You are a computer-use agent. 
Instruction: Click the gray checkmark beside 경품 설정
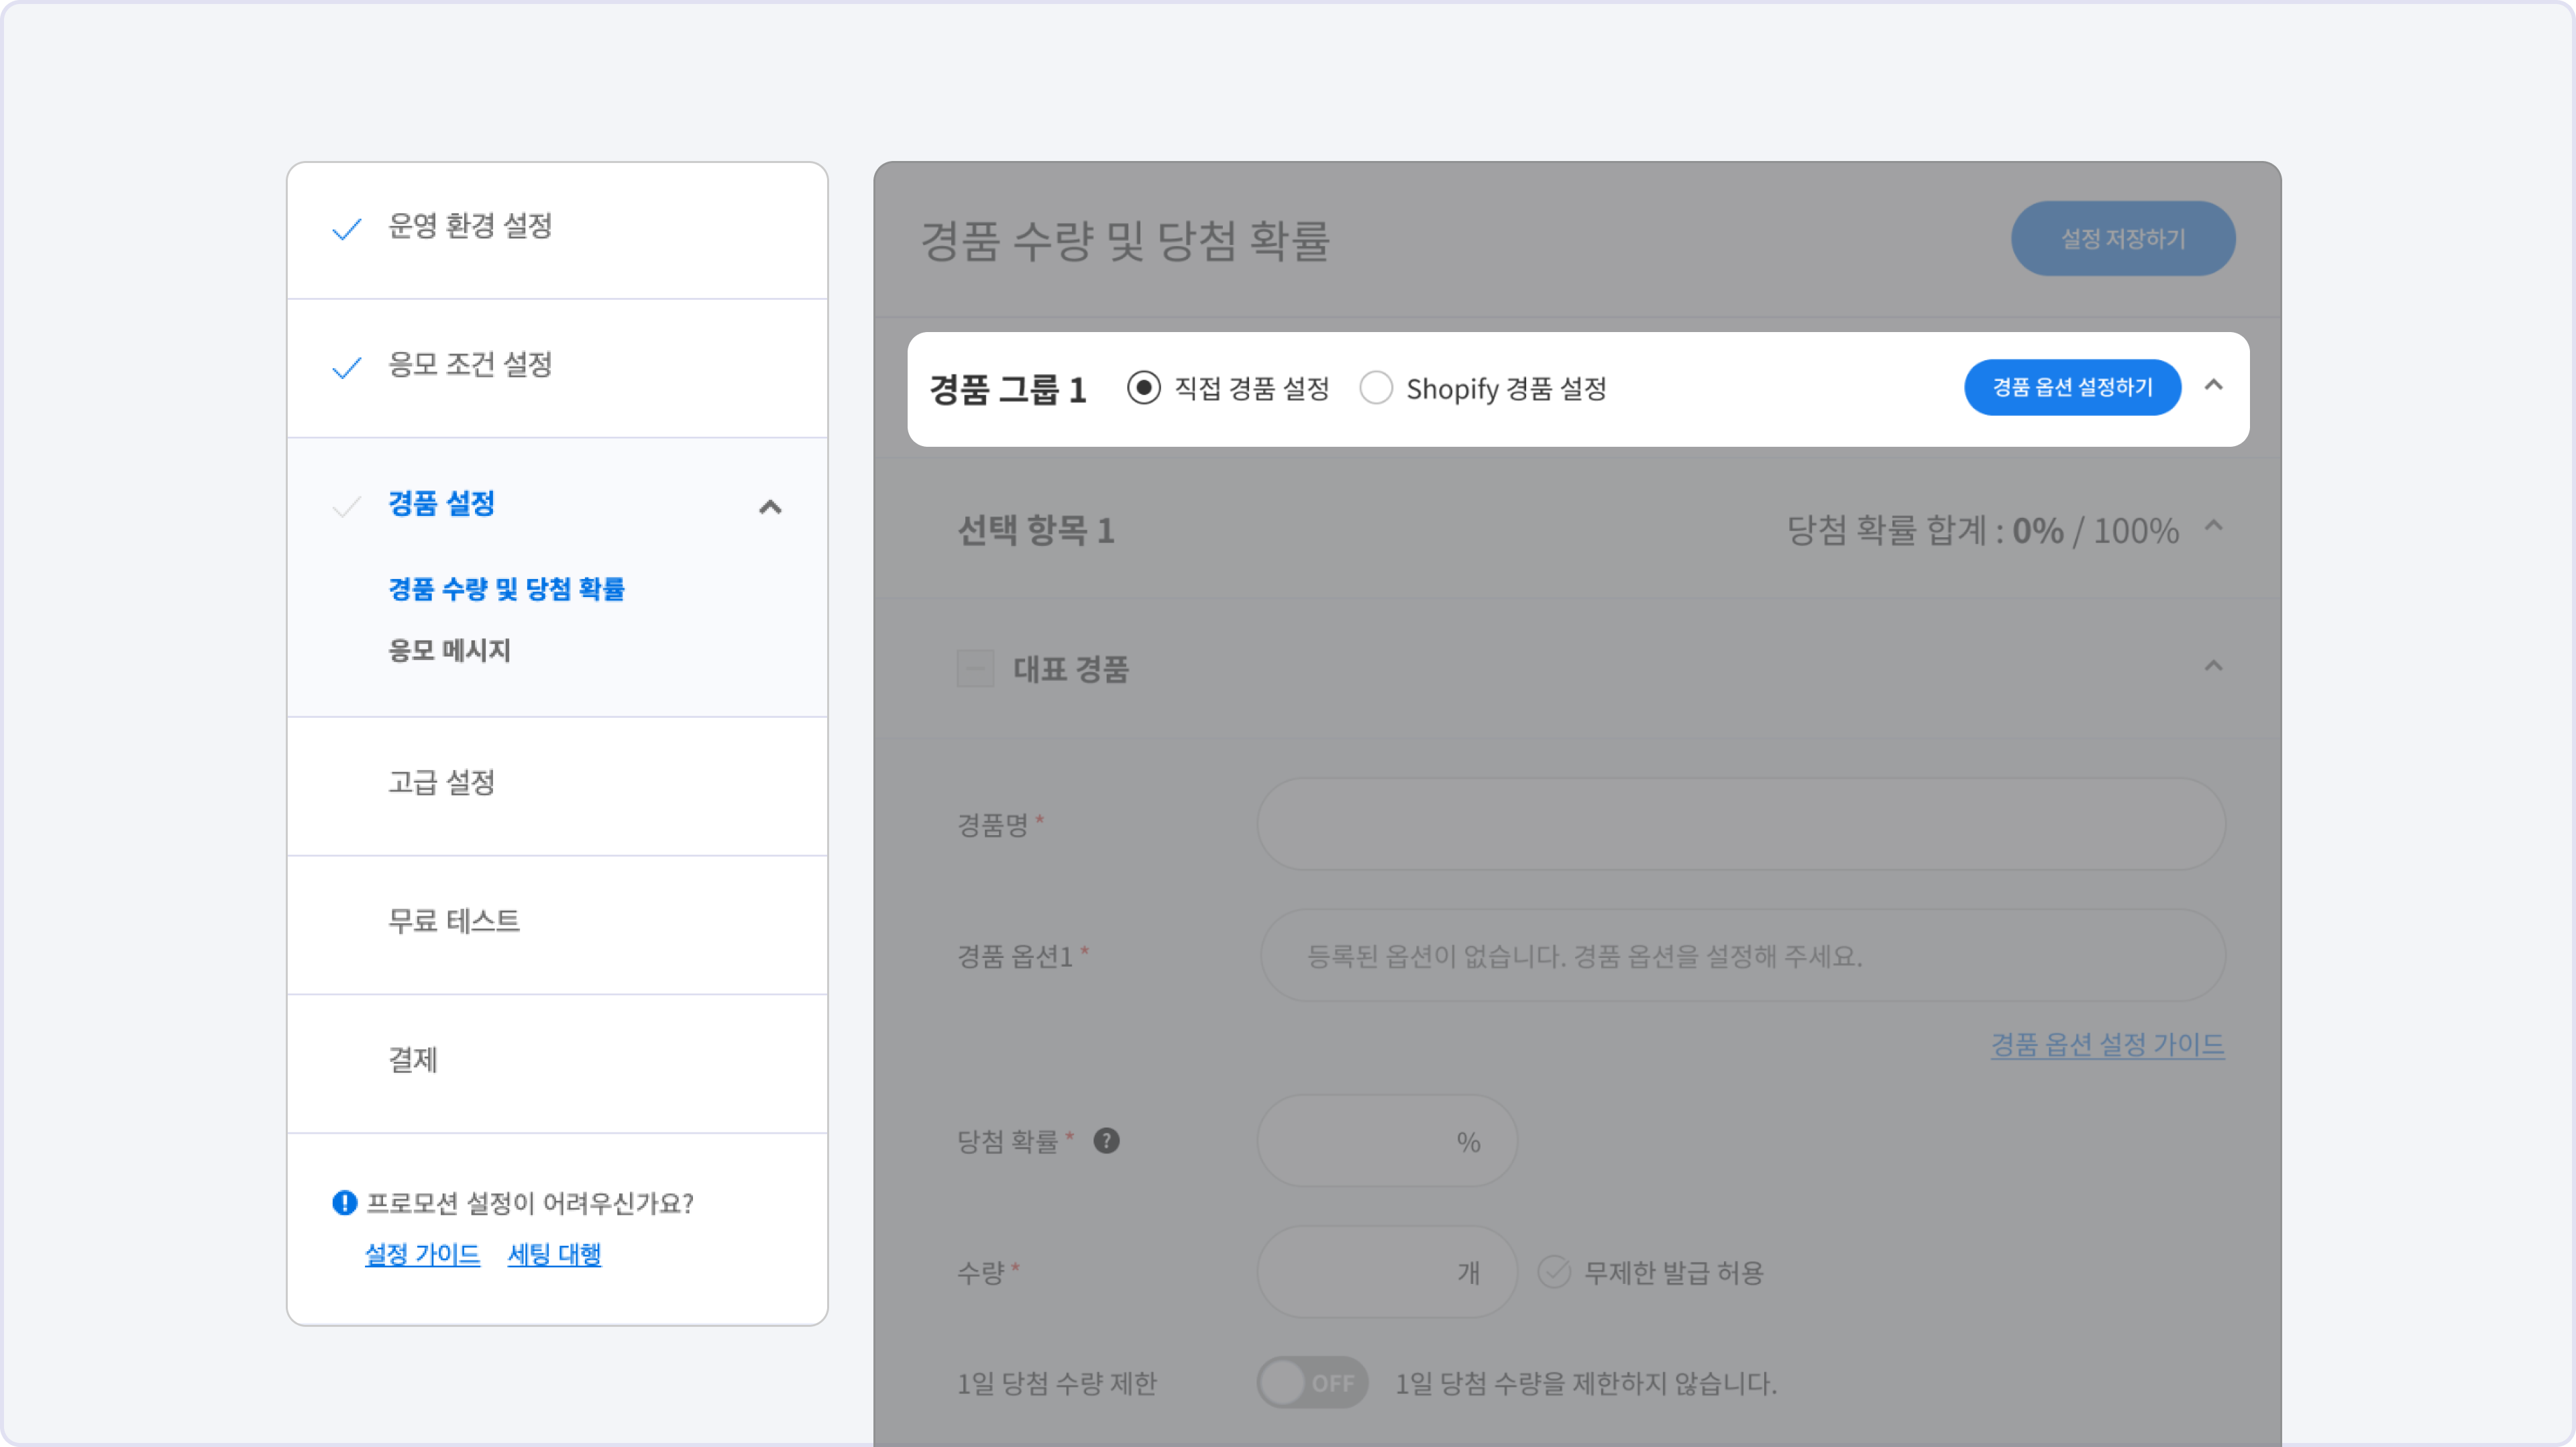[x=346, y=507]
